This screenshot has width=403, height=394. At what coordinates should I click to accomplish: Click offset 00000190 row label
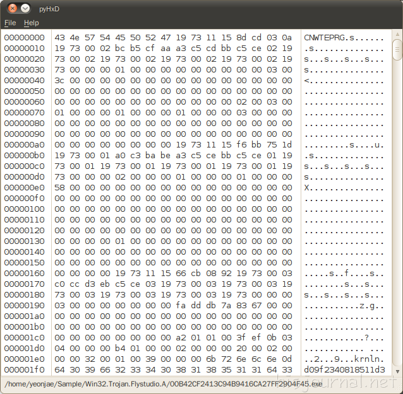click(x=24, y=306)
